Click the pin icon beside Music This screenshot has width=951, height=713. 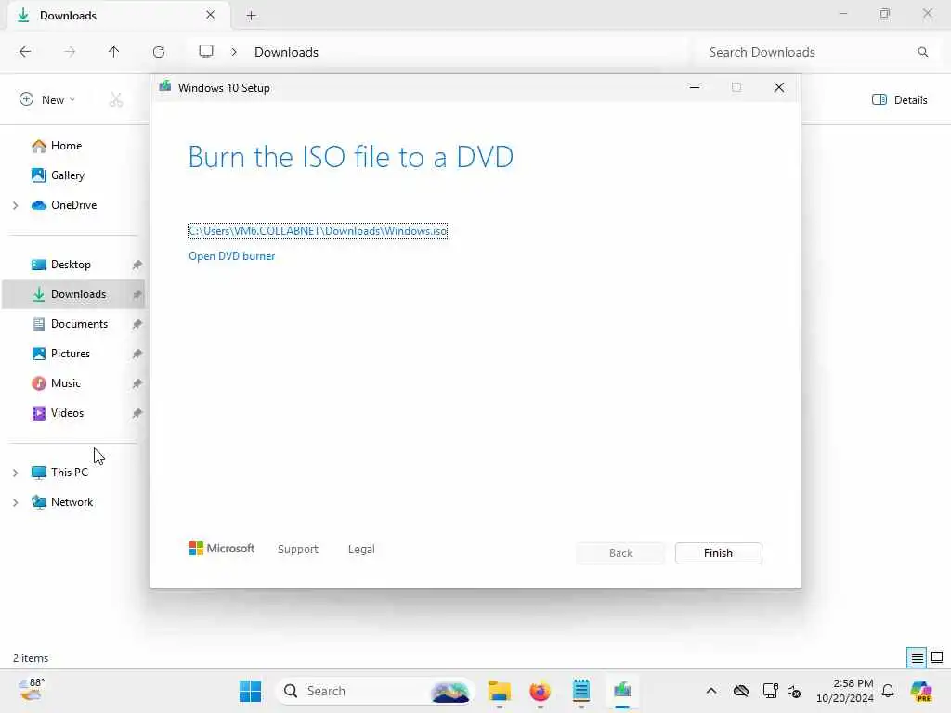click(137, 383)
